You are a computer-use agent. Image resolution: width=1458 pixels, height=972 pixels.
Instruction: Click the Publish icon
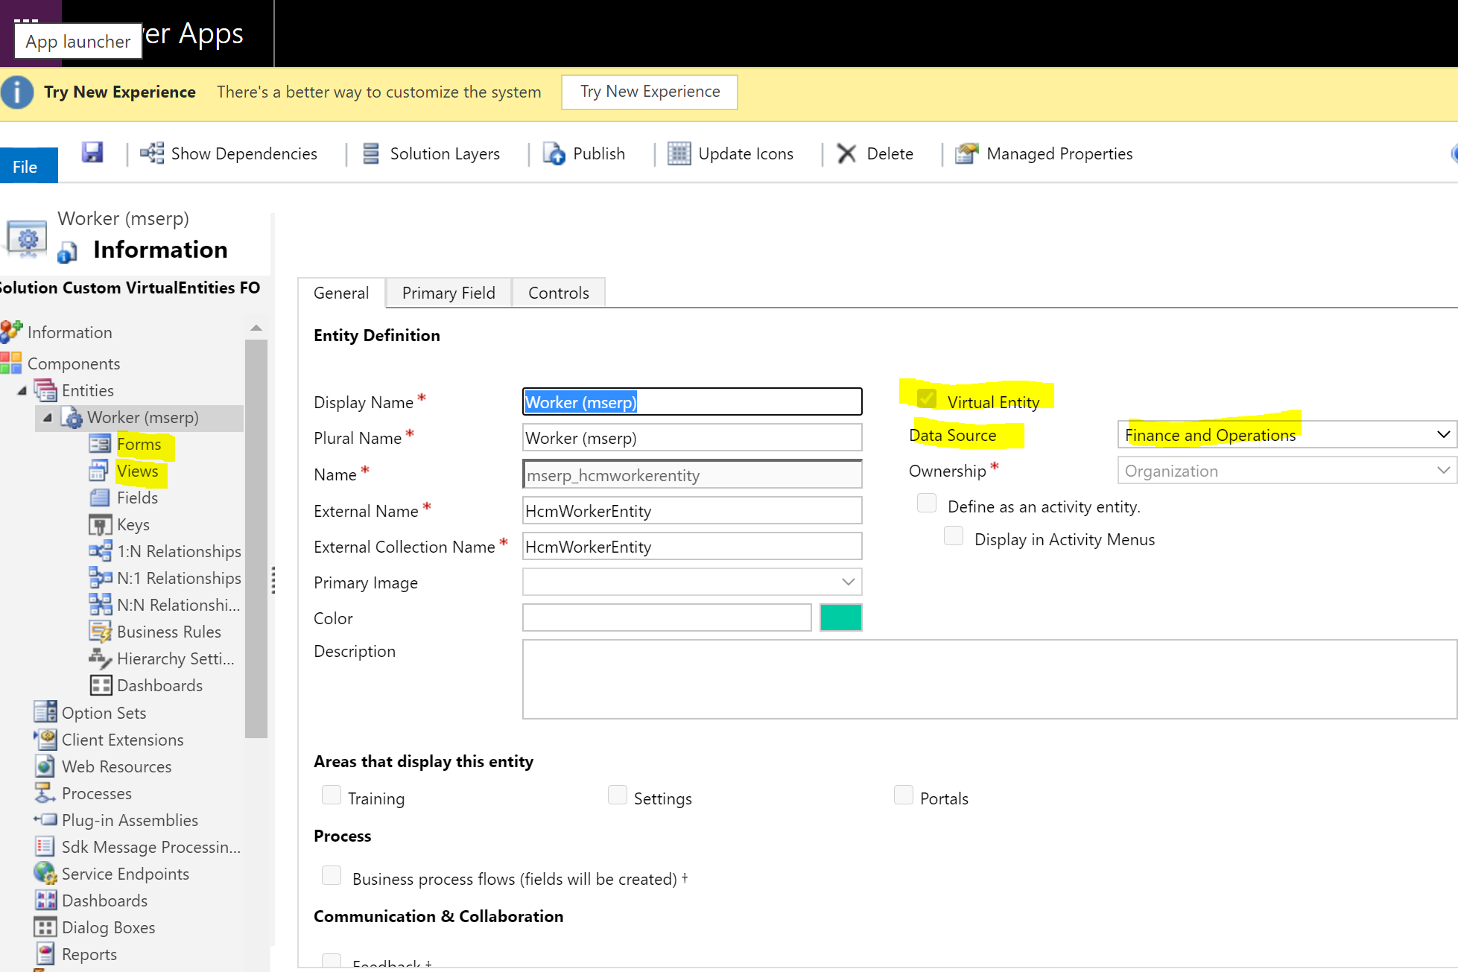click(554, 153)
